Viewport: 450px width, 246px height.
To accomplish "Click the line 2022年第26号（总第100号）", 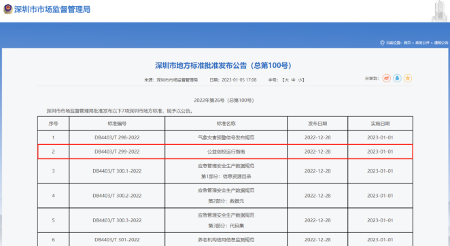I will tap(224, 100).
